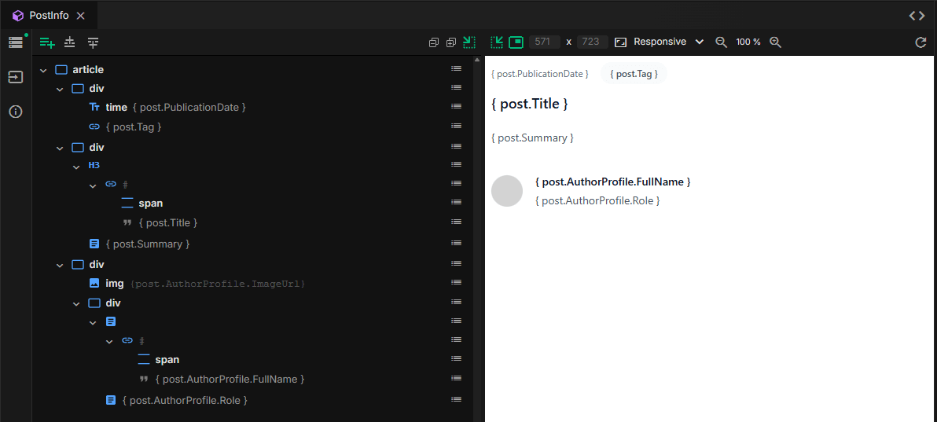Open the menu icon on the img row
The height and width of the screenshot is (422, 937).
[x=457, y=282]
